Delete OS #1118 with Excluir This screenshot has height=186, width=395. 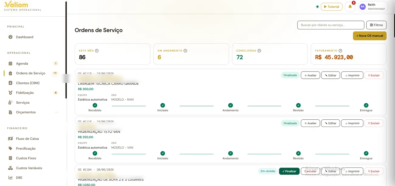pyautogui.click(x=374, y=75)
